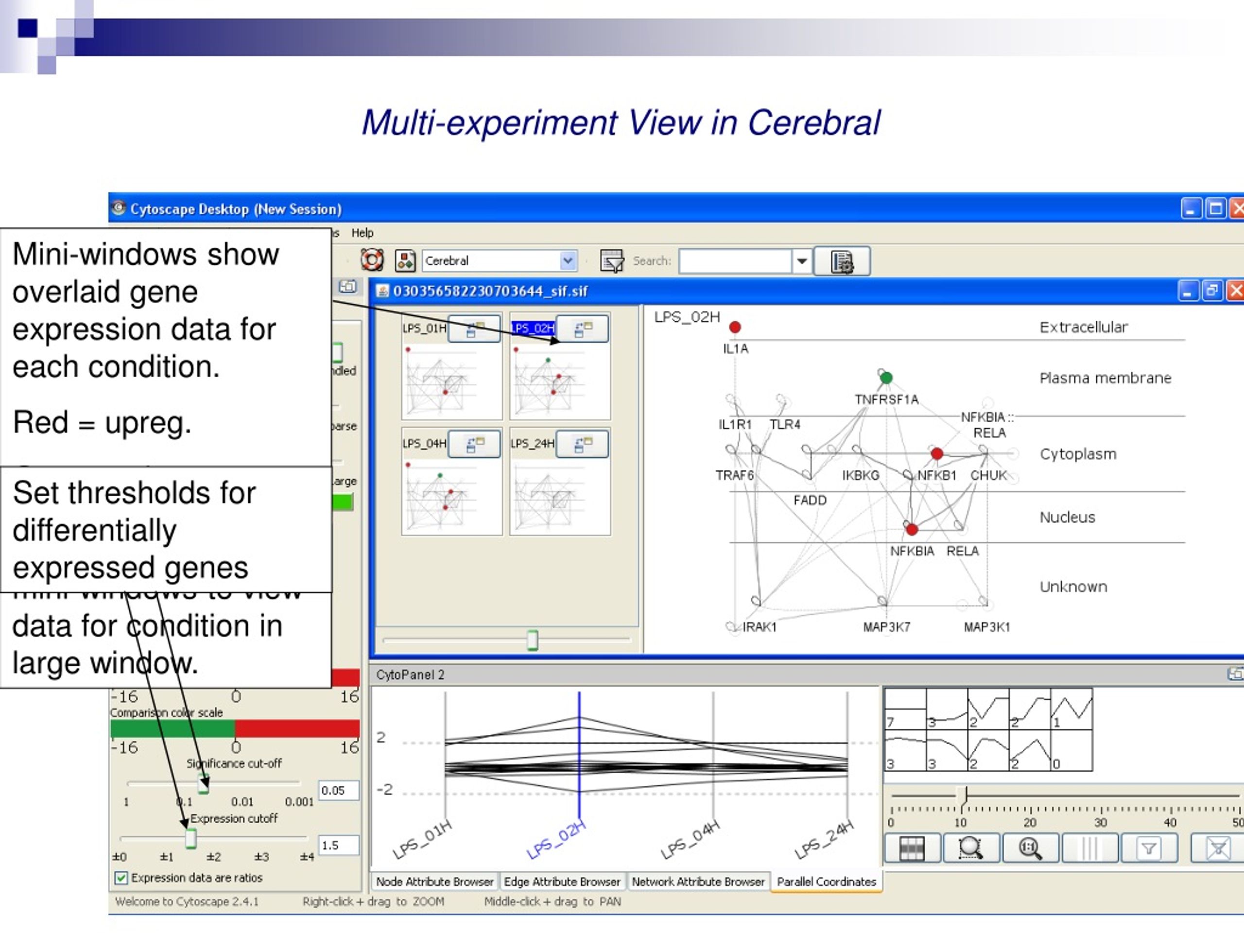
Task: Click the 0.05 significance value field
Action: click(x=338, y=790)
